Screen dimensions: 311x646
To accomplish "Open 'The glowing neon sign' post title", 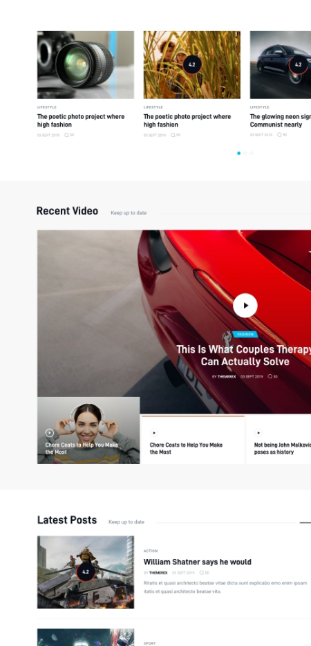I will pos(281,121).
